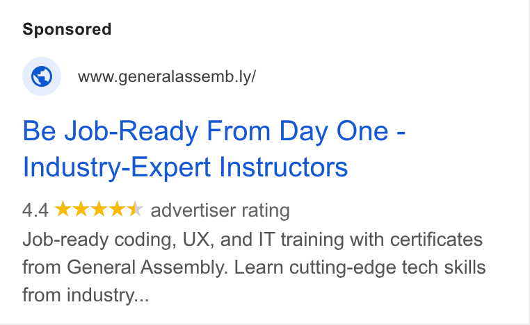Screen dimensions: 530x325
Task: Open the www.generalassemb.ly URL
Action: click(x=167, y=76)
